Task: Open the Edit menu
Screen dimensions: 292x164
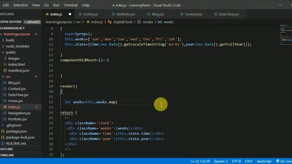Action: tap(6, 5)
